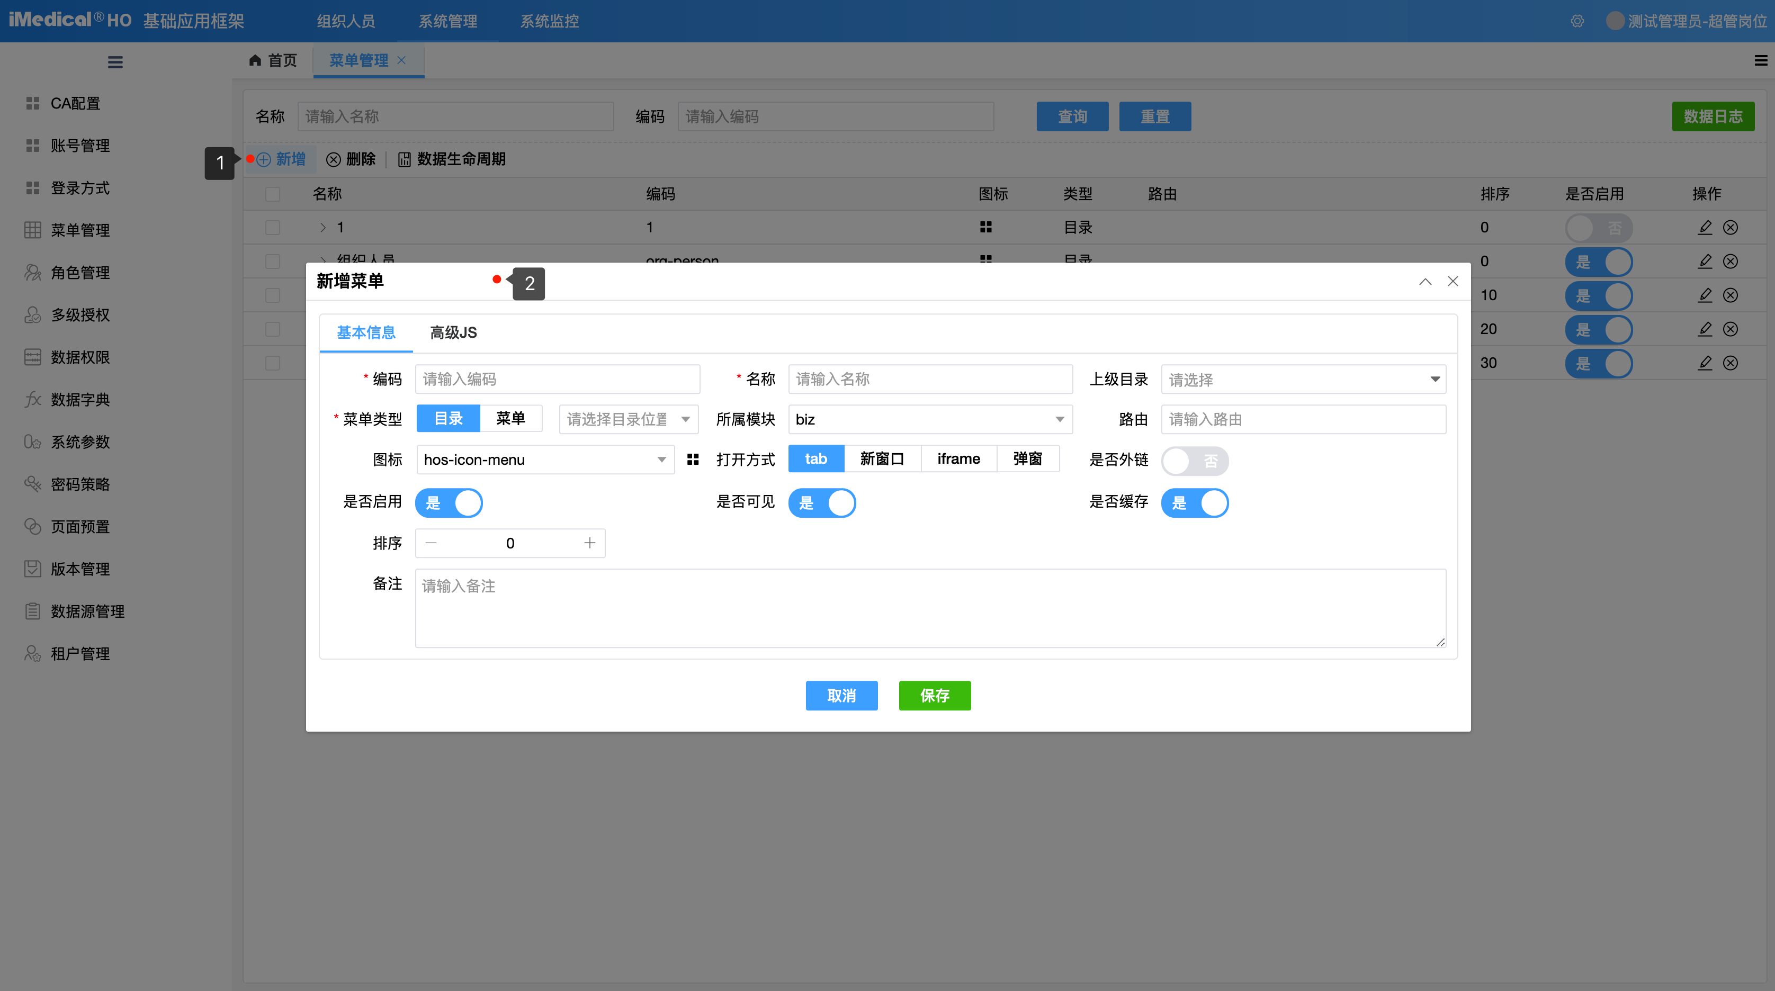Check the checkbox for row named 1

273,227
